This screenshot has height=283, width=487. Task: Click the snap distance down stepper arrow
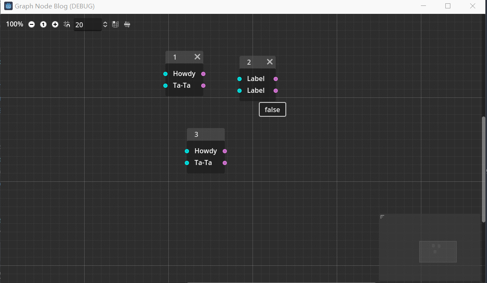[x=105, y=26]
